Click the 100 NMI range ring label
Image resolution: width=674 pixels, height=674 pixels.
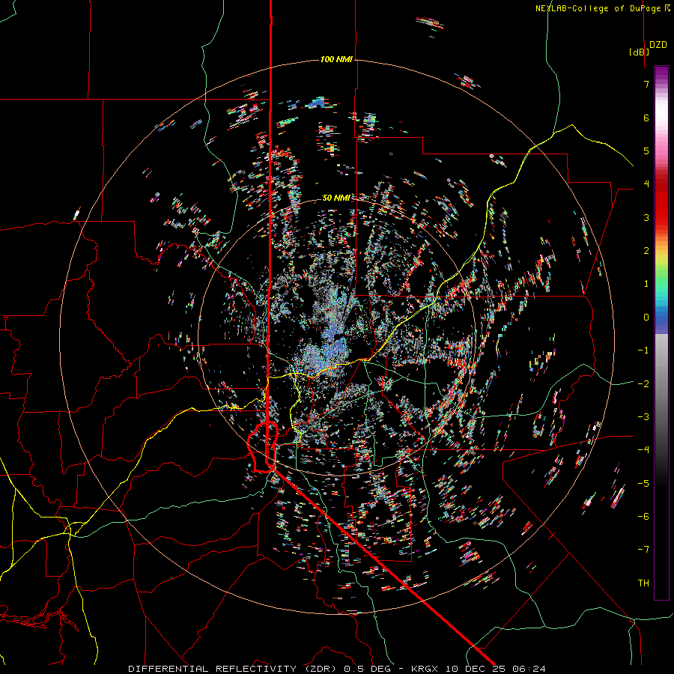(336, 59)
